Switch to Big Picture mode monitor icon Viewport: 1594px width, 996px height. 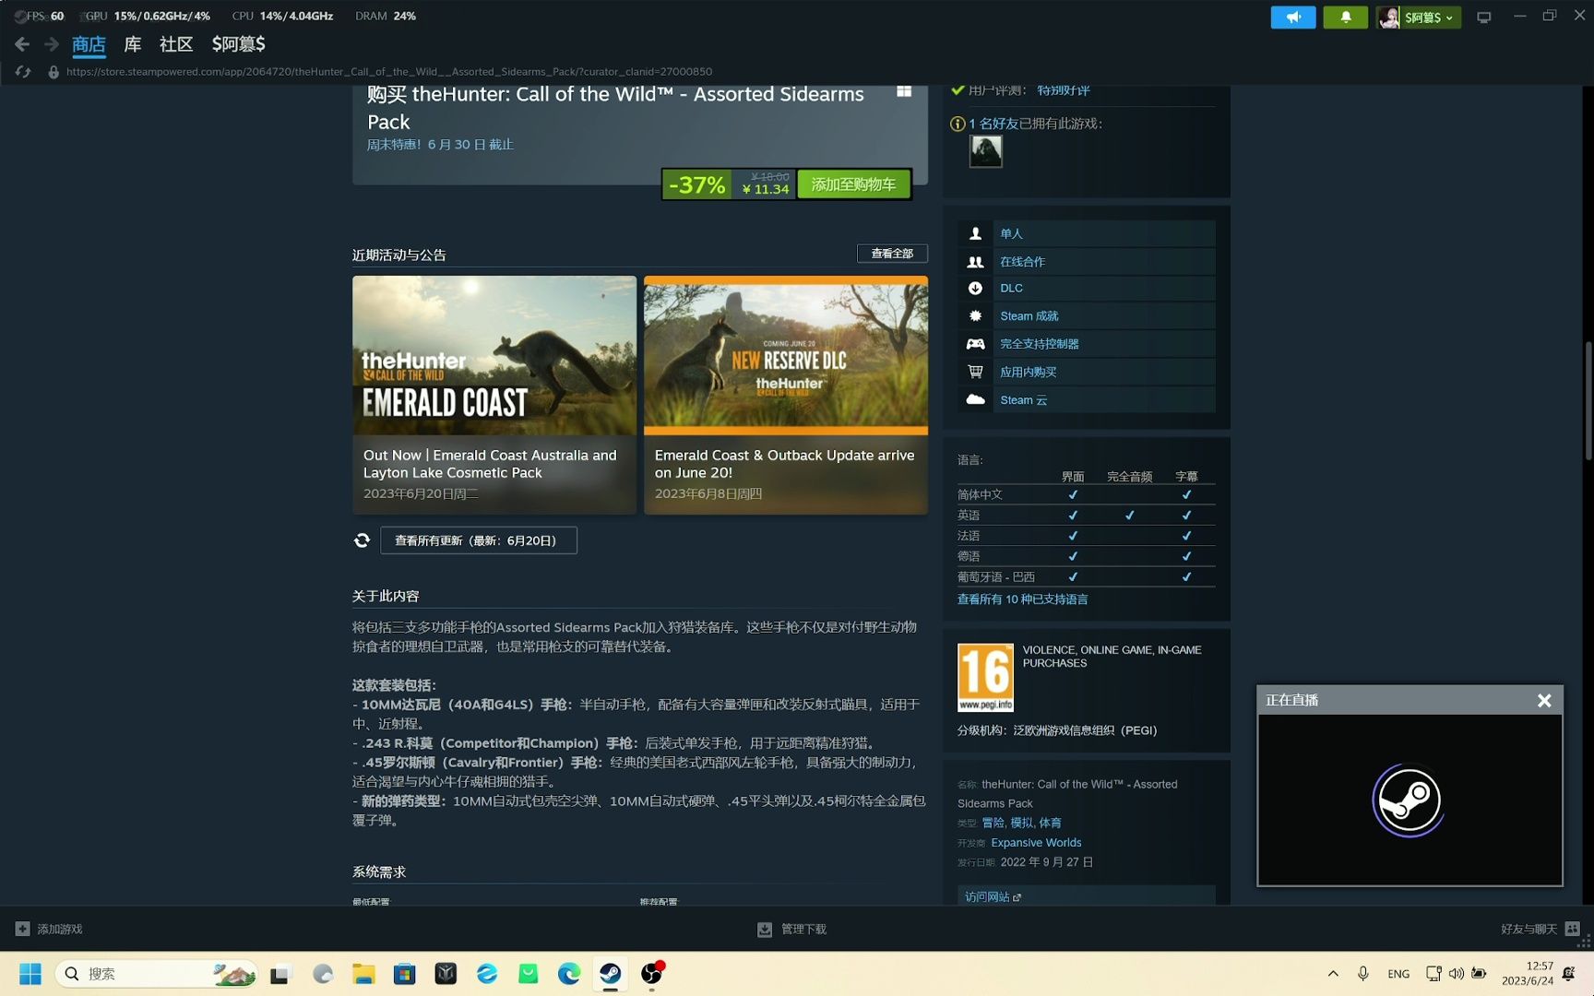point(1483,17)
